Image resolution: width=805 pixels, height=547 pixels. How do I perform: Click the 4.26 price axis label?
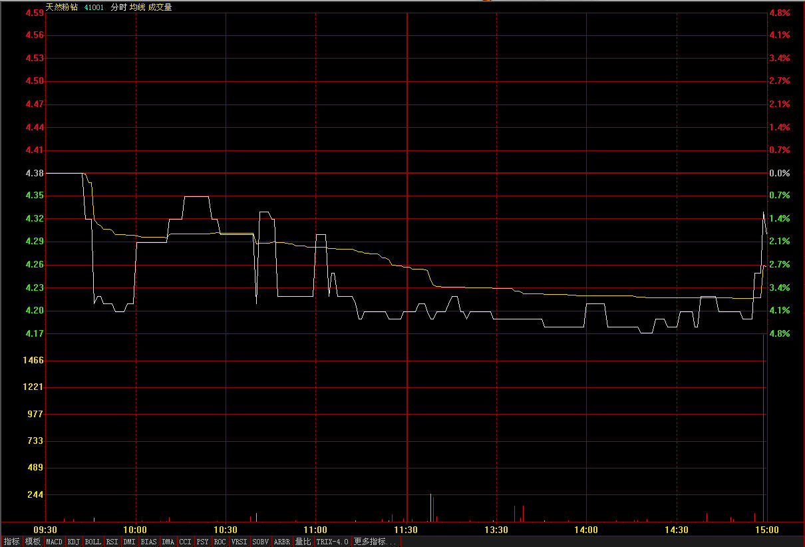tap(35, 265)
